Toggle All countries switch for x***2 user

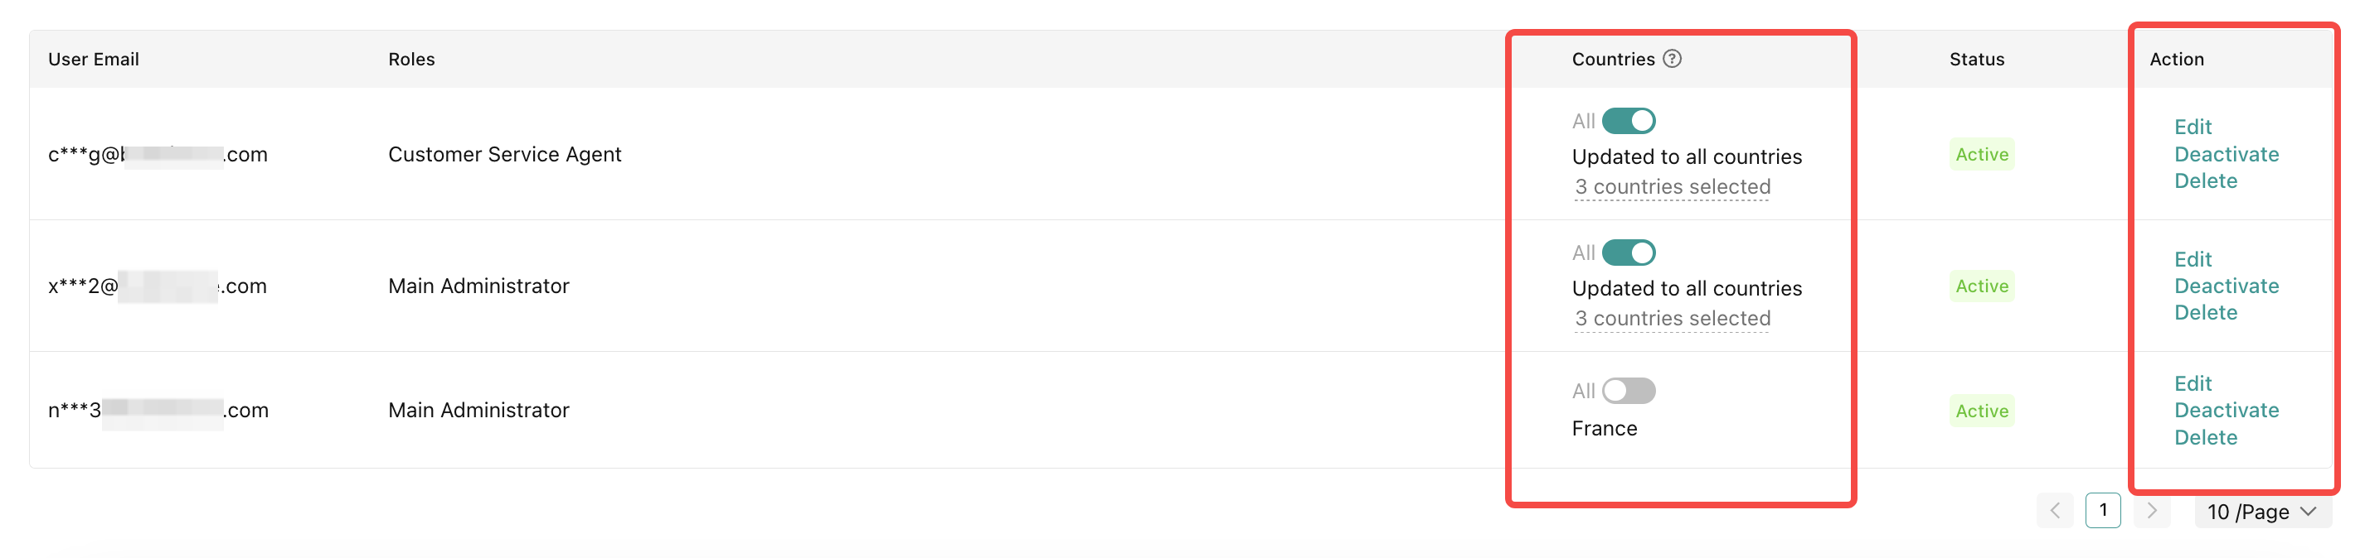tap(1628, 253)
